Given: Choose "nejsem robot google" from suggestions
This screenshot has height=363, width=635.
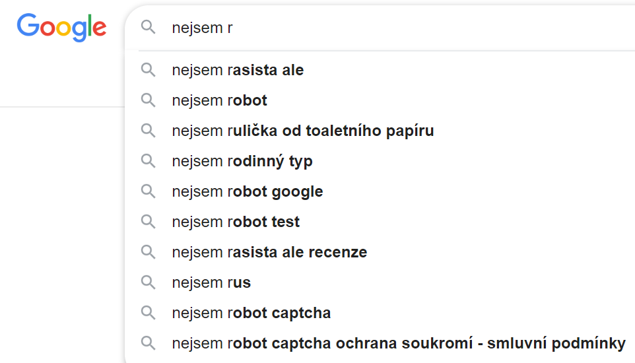Looking at the screenshot, I should tap(247, 191).
